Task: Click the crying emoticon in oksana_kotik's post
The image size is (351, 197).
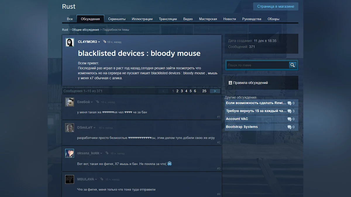Action: click(169, 163)
